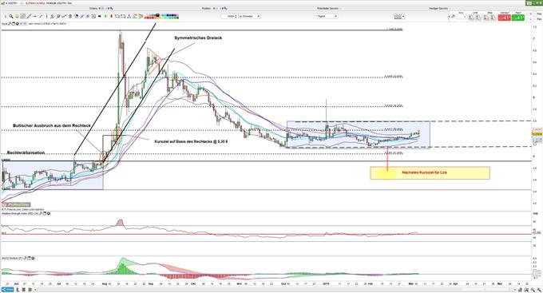
Task: Open the chart style dropdown
Action: (399, 16)
